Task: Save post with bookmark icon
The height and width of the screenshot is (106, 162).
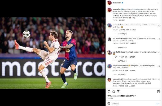Action: (x=158, y=91)
